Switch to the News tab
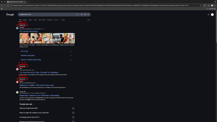The image size is (217, 122). pos(35,20)
